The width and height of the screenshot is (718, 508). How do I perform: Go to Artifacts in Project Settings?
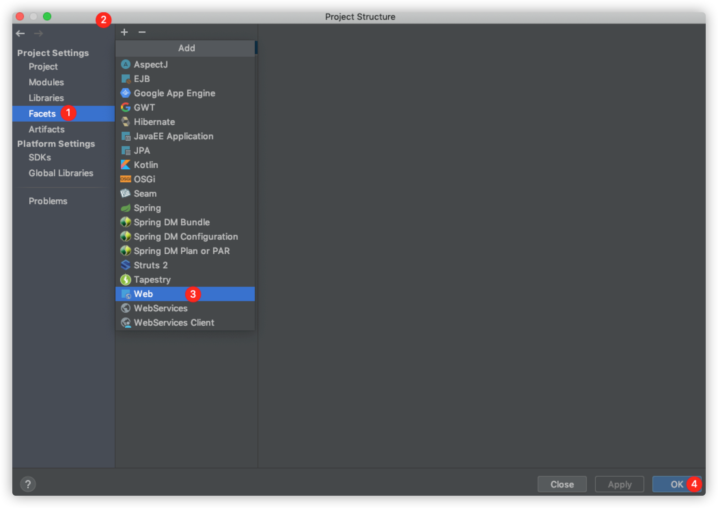[x=46, y=129]
